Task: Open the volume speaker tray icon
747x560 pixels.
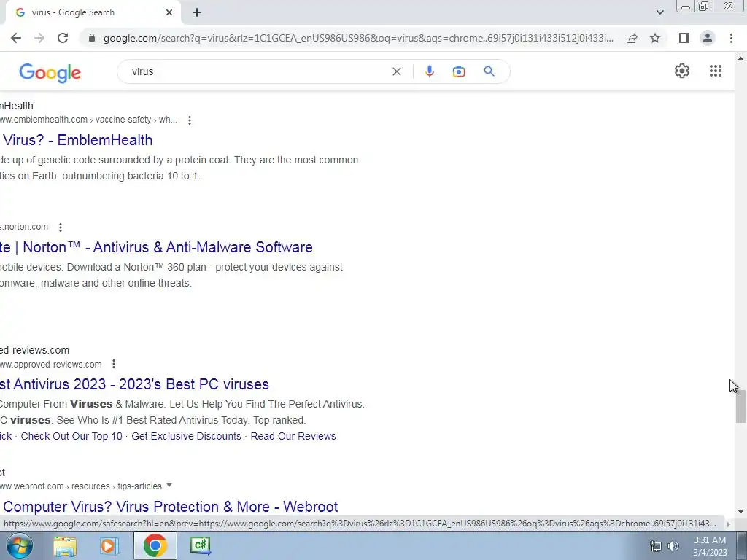Action: (673, 546)
